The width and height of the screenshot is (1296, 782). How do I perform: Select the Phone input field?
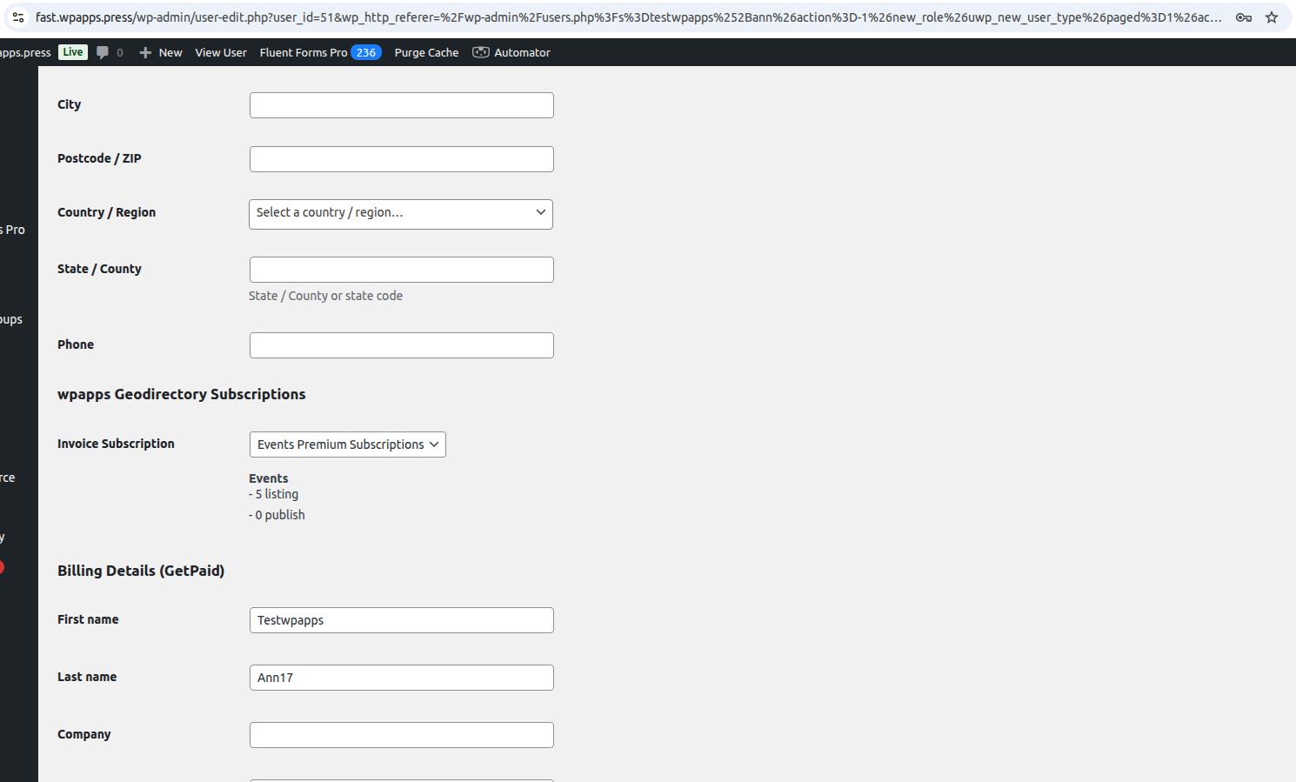(401, 345)
